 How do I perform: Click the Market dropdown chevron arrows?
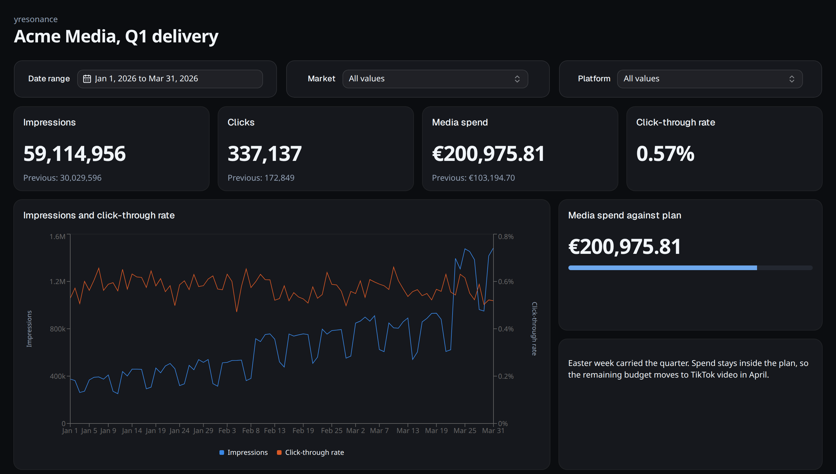pyautogui.click(x=517, y=79)
